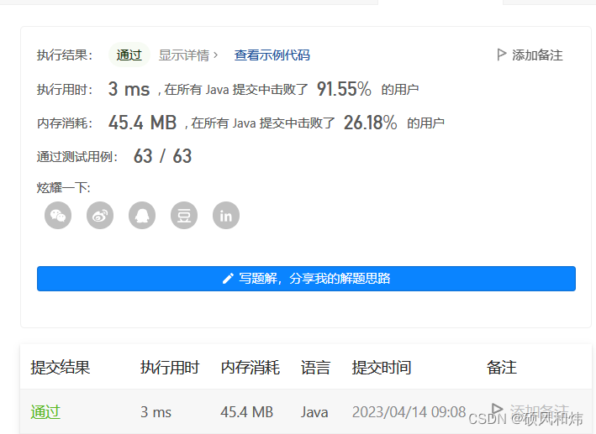Click the pencil icon on the blue button

[x=228, y=279]
